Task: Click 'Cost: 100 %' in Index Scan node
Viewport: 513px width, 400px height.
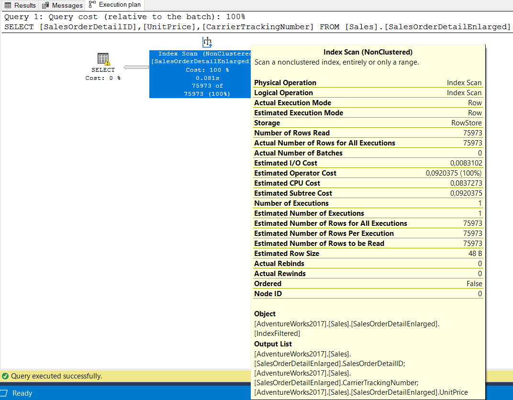Action: click(x=207, y=70)
